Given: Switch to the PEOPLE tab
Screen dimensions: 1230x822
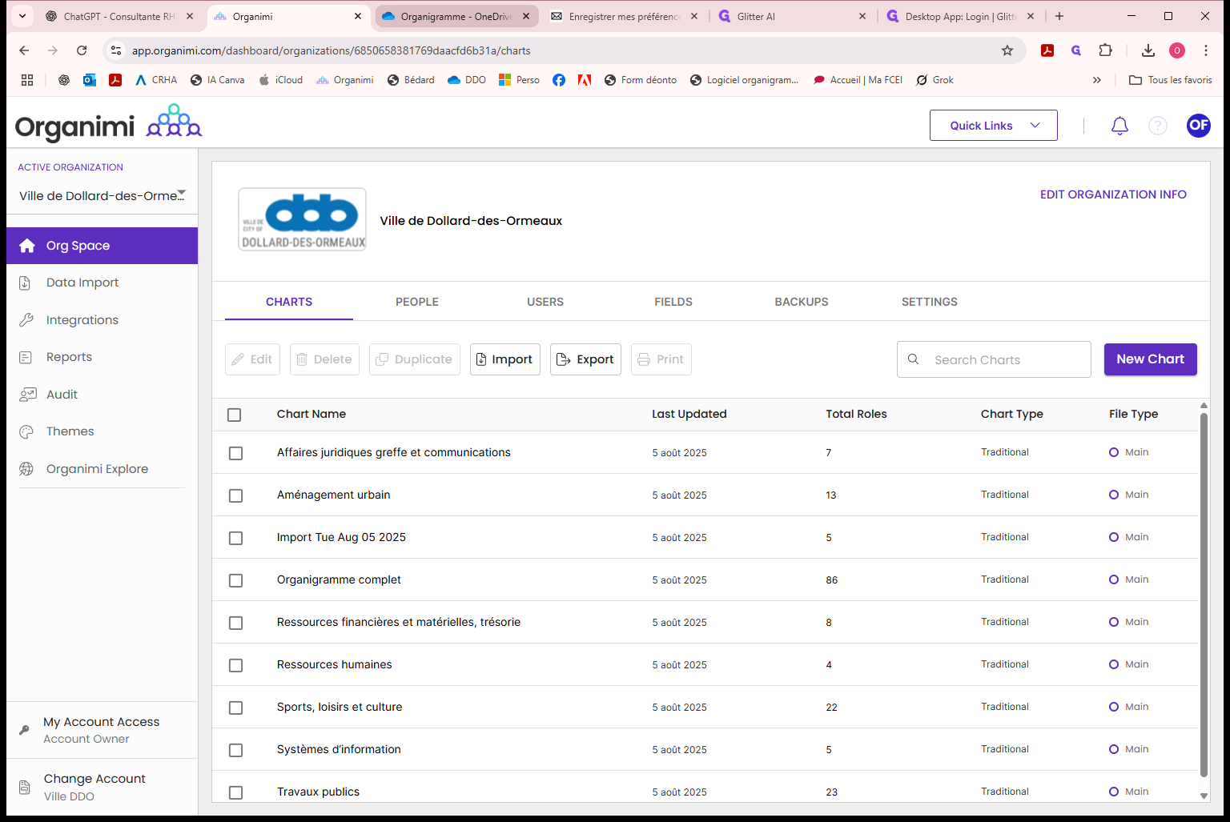Looking at the screenshot, I should point(417,302).
